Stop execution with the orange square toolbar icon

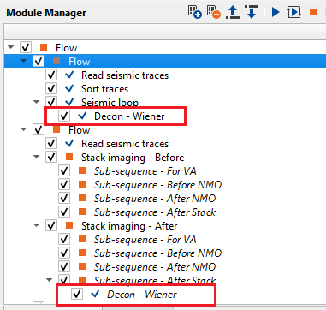pos(313,12)
